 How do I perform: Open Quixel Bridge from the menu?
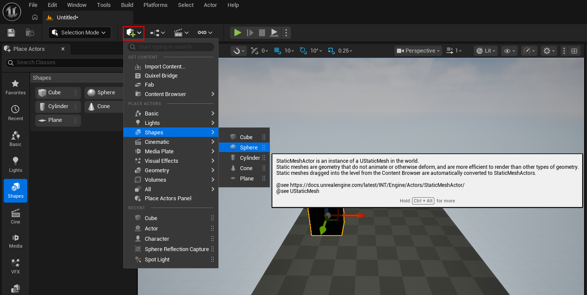tap(171, 76)
